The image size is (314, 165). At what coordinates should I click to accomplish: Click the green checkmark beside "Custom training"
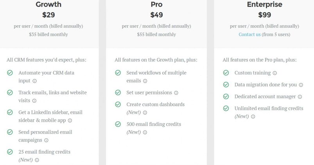(x=226, y=73)
